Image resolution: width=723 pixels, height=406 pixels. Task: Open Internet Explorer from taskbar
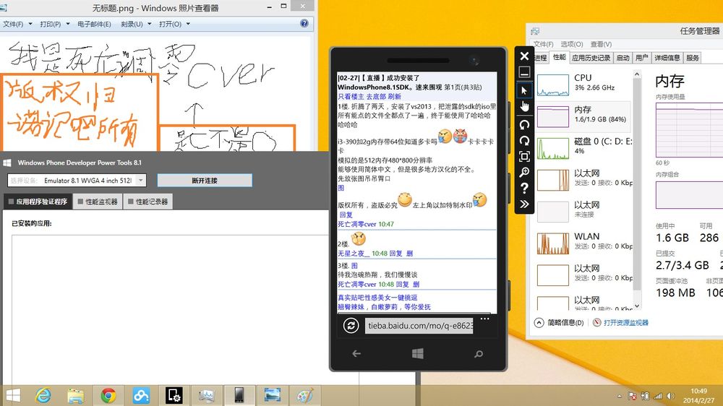(x=43, y=395)
